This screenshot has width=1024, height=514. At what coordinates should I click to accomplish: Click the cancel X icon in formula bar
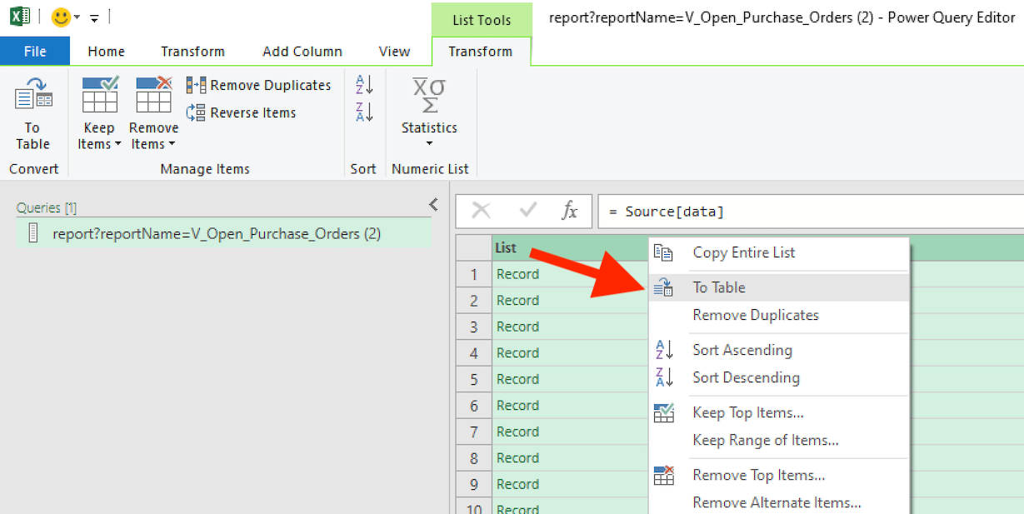tap(481, 211)
